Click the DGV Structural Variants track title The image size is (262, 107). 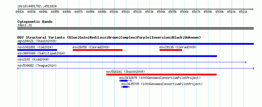(x=109, y=37)
